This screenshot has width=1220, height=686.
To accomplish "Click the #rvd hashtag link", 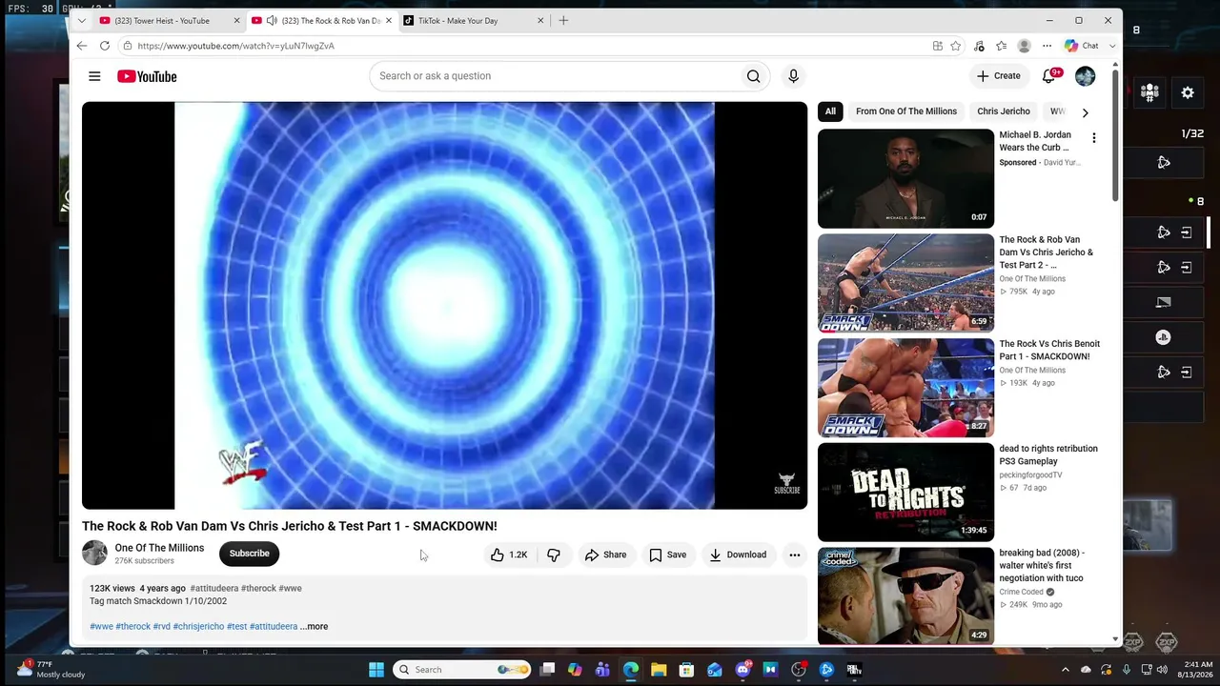I will coord(161,626).
